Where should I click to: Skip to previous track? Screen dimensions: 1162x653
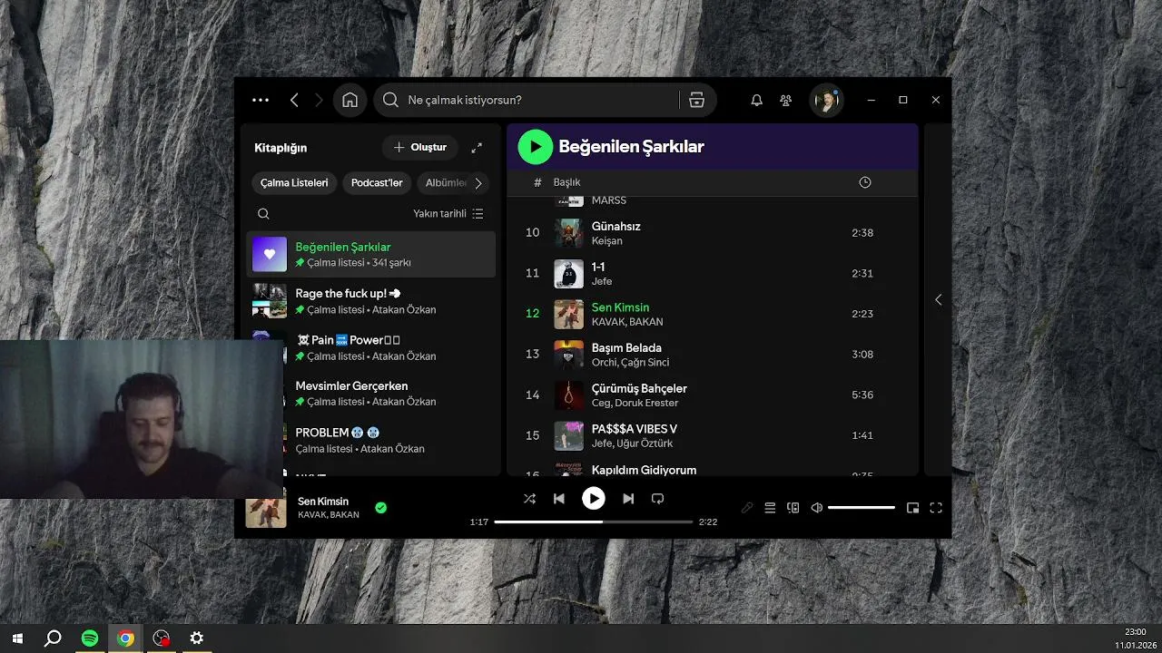point(559,499)
